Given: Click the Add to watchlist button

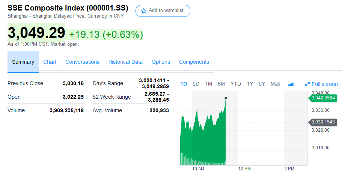Looking at the screenshot, I should point(163,11).
